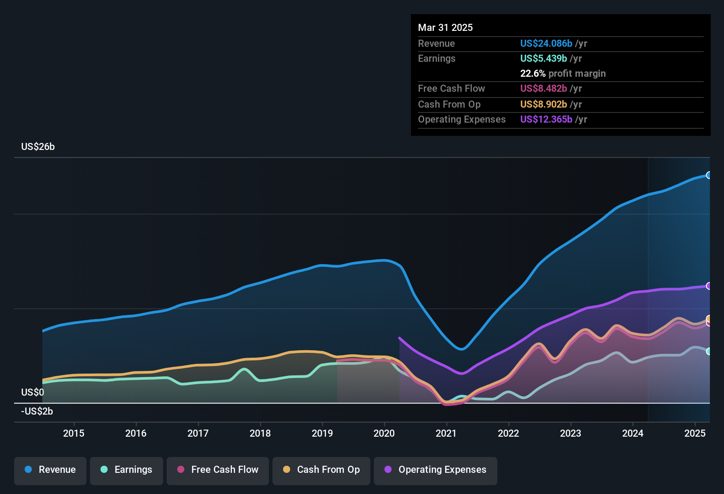Viewport: 724px width, 494px height.
Task: Click the Earnings endpoint circle marker
Action: coord(709,351)
